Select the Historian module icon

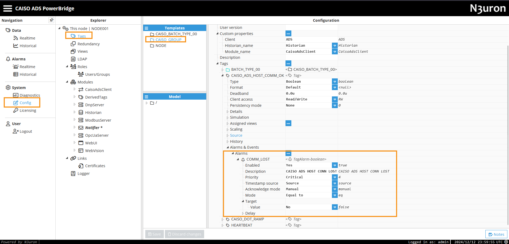tap(81, 113)
